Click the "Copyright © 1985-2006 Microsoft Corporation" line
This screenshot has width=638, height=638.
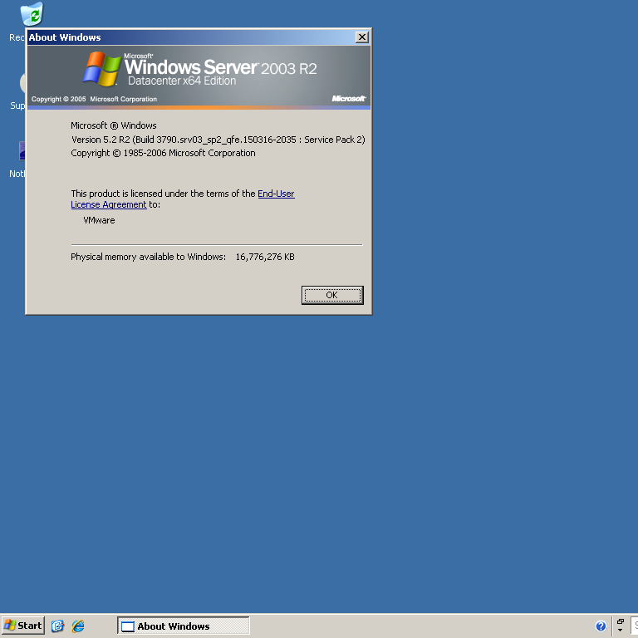click(x=163, y=153)
